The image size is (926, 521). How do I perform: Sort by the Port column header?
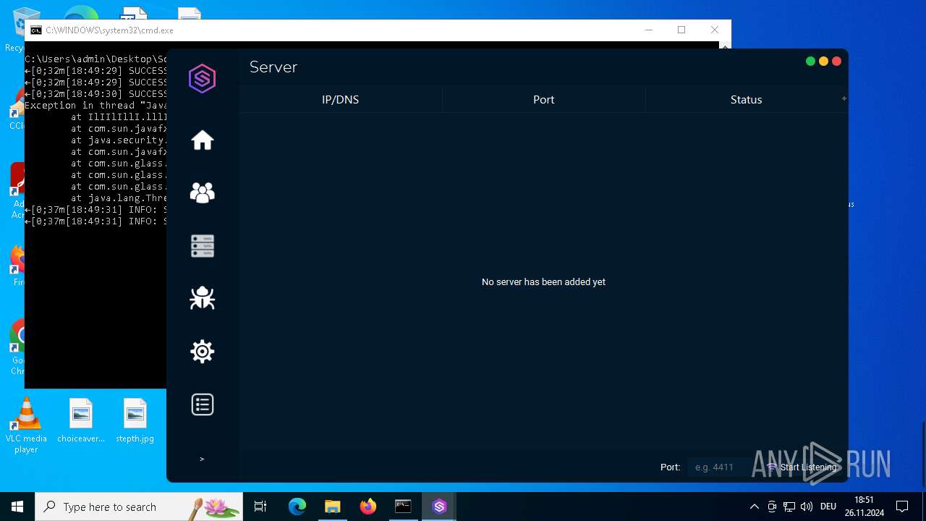point(543,100)
